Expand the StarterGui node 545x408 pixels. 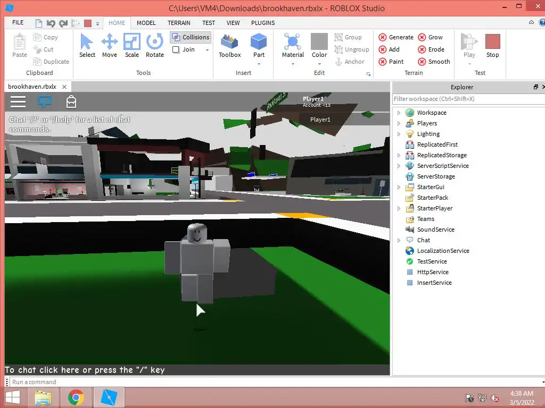tap(399, 187)
